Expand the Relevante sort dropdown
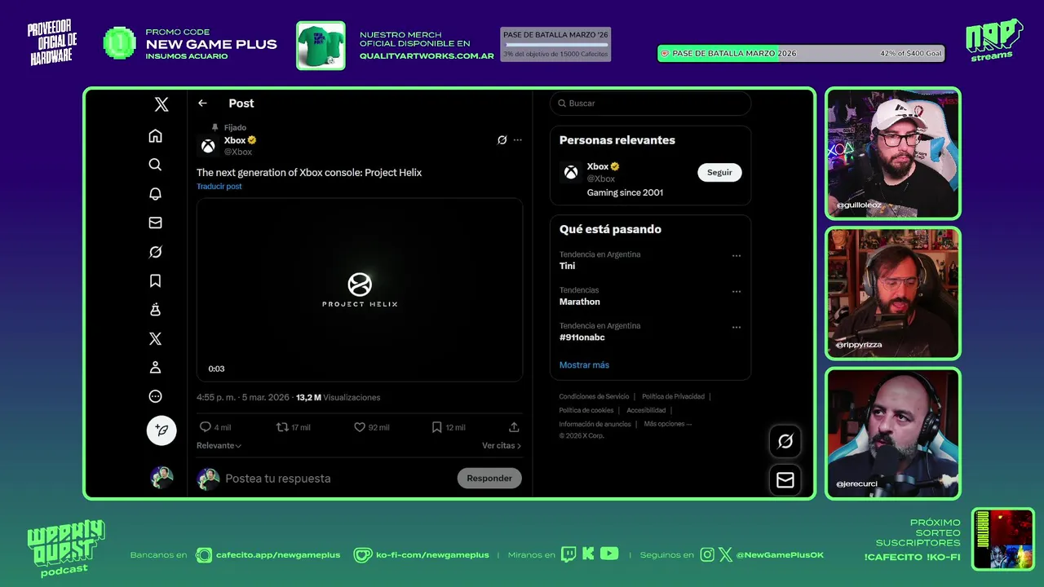1044x587 pixels. [x=219, y=446]
